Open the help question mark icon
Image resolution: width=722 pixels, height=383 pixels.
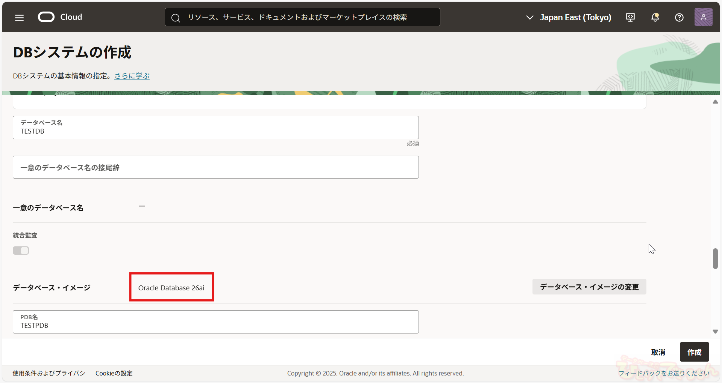click(x=679, y=18)
